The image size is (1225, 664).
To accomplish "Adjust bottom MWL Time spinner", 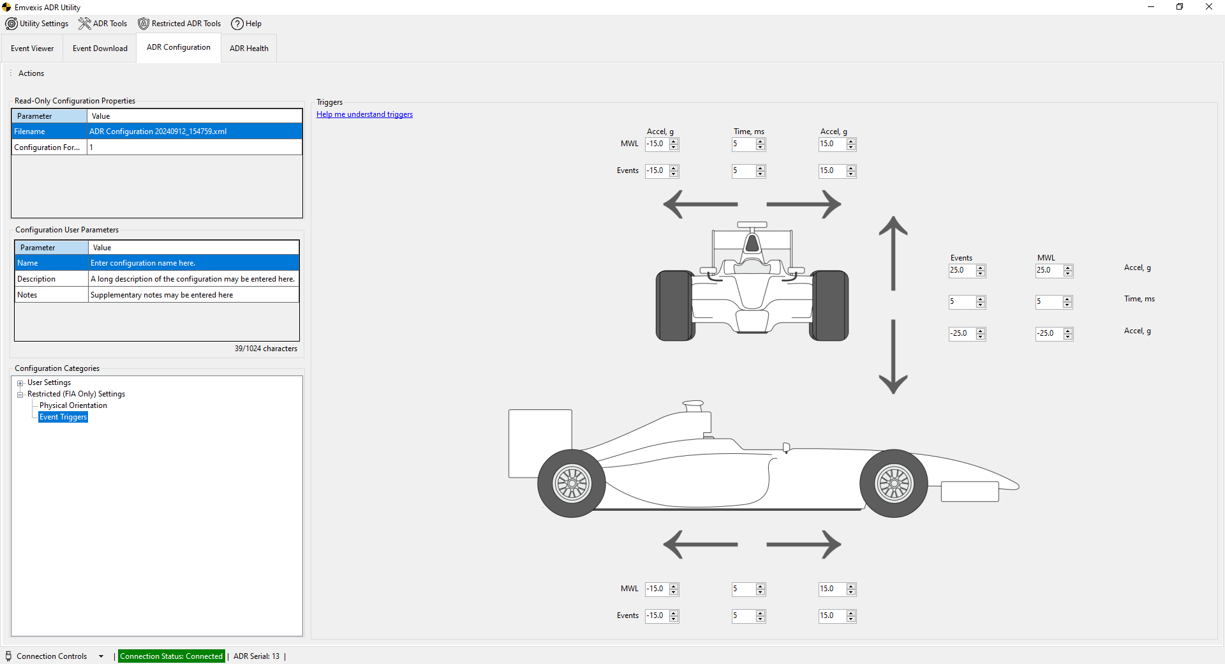I will pos(760,589).
